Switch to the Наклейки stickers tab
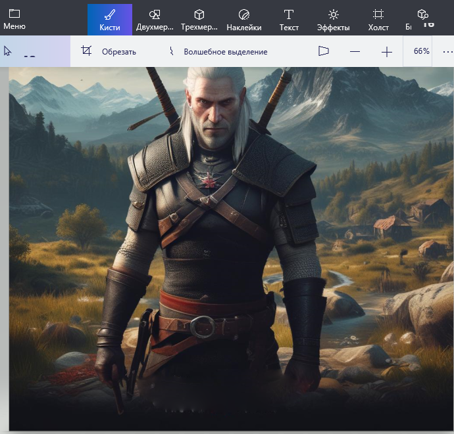 pyautogui.click(x=244, y=20)
